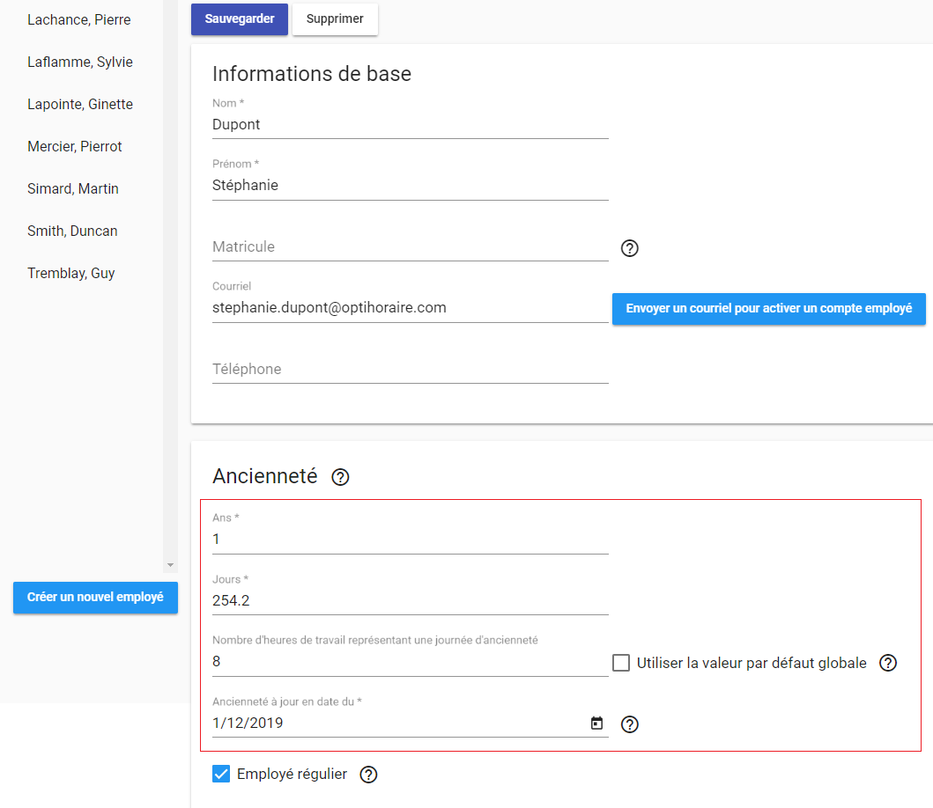The width and height of the screenshot is (933, 808).
Task: Open the calendar picker icon in date field
Action: point(596,723)
